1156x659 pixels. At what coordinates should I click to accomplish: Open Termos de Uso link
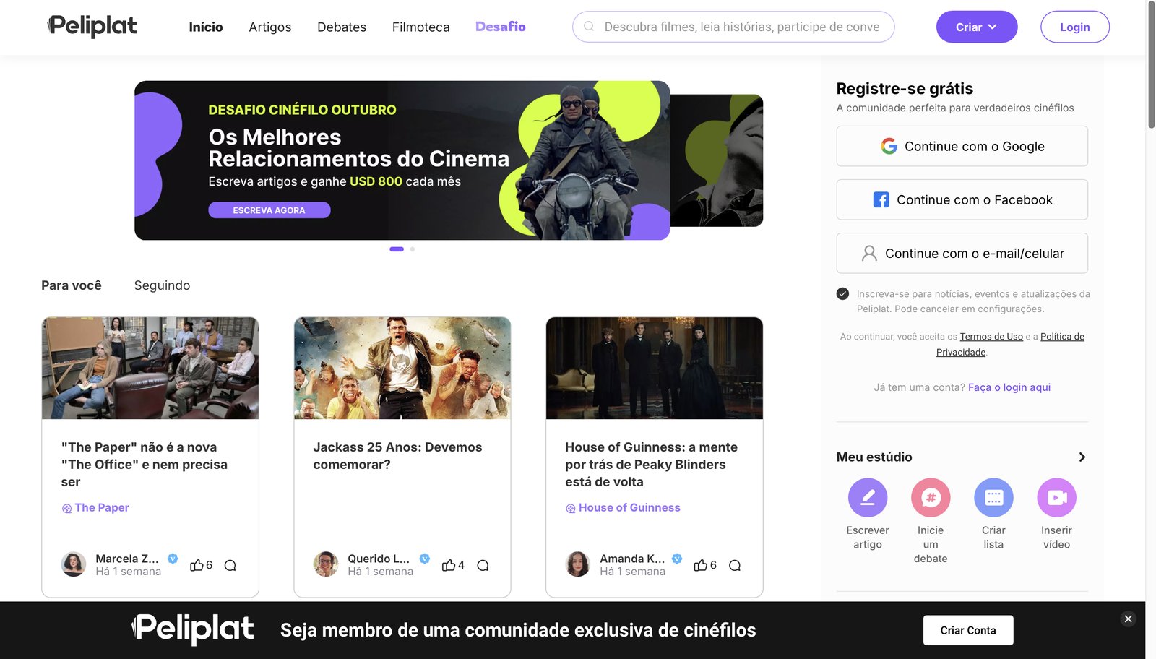(x=991, y=337)
